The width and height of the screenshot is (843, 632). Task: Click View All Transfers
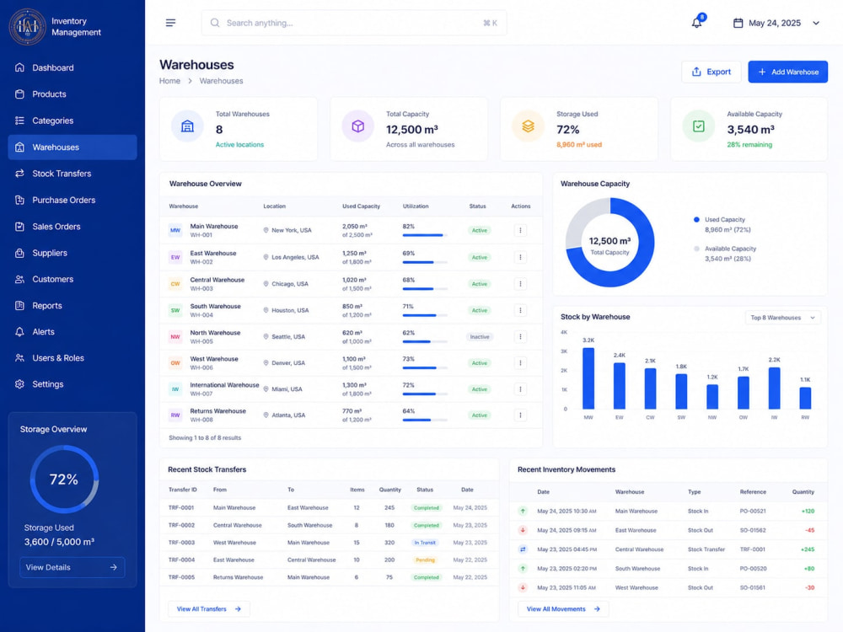pos(208,609)
